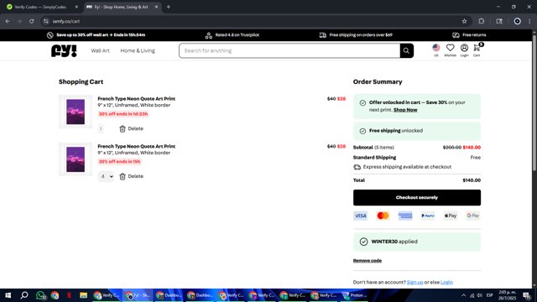Screen dimensions: 537x302
Task: Click '30% off ends in 1d:23h' badge
Action: 123,114
